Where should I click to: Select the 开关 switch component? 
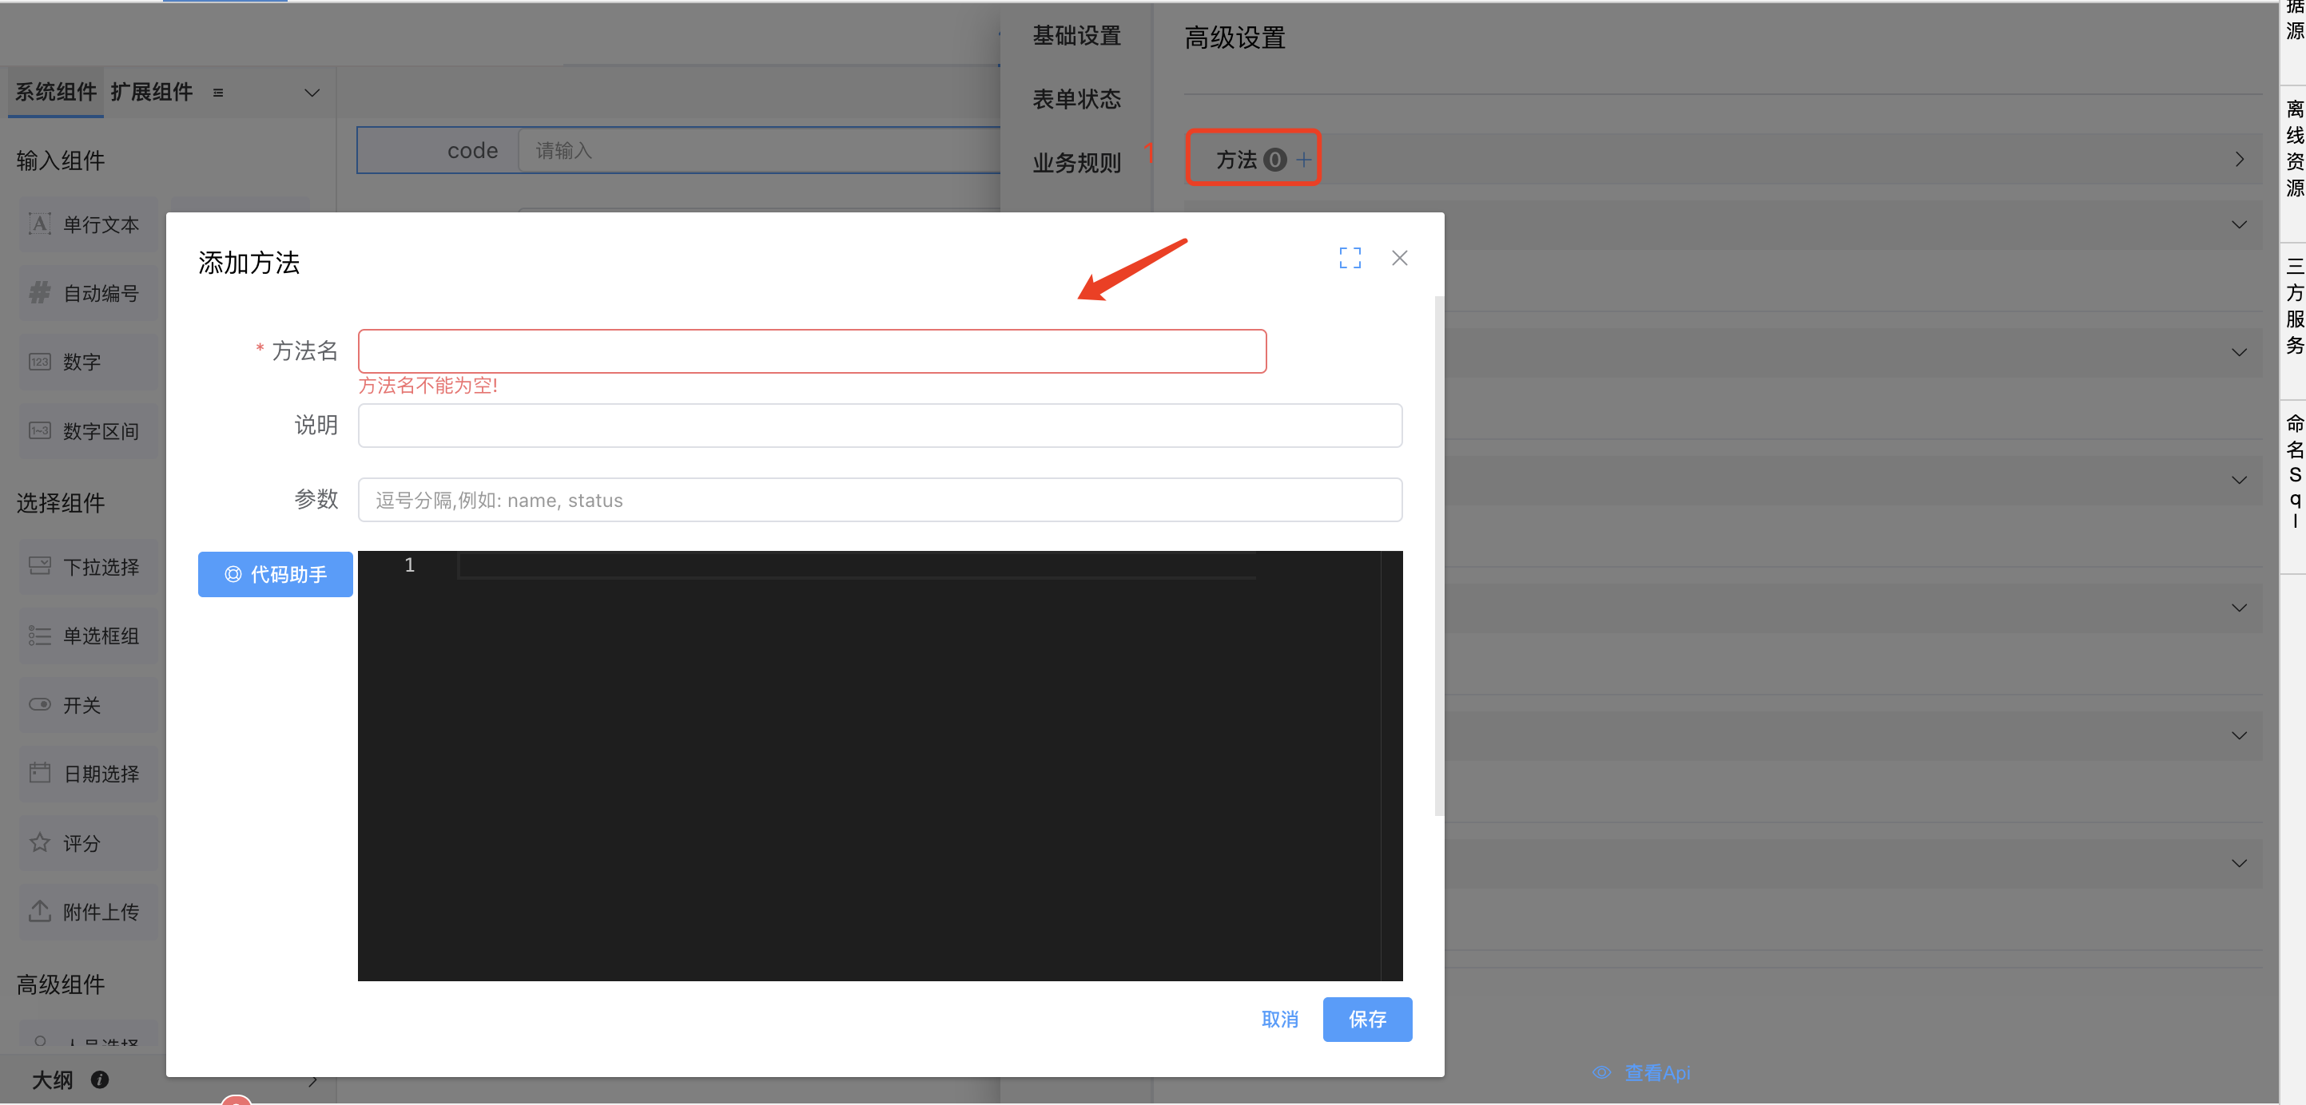(x=88, y=705)
